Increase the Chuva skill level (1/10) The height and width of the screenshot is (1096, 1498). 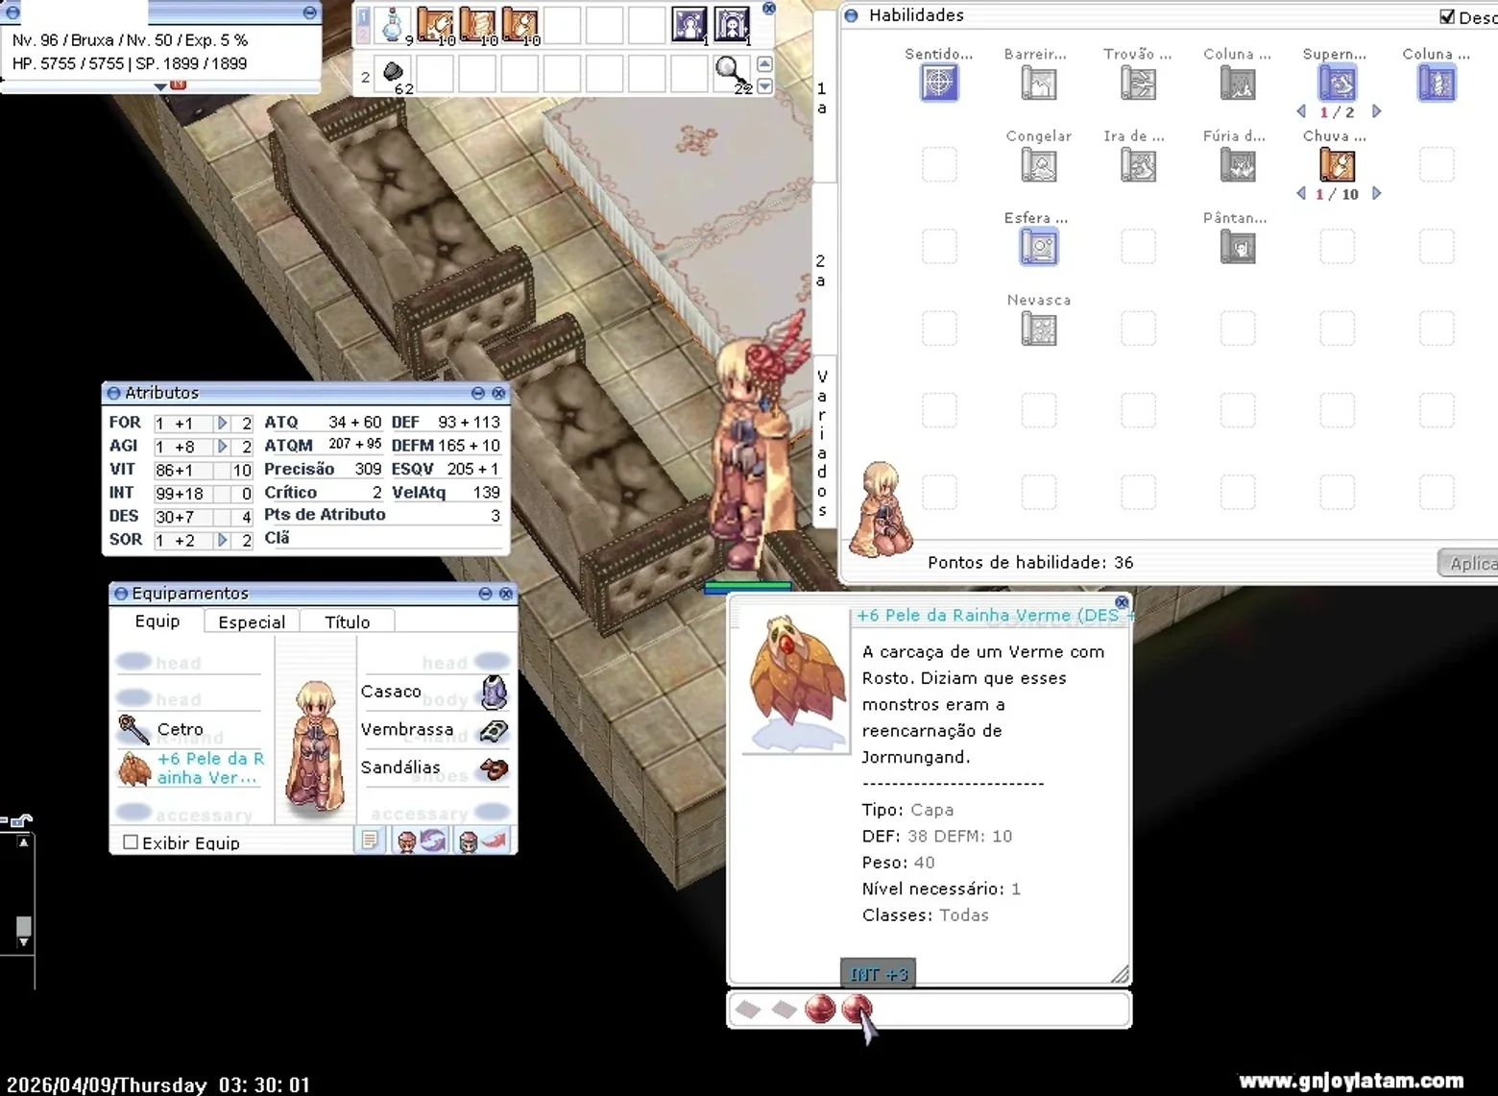[1376, 193]
